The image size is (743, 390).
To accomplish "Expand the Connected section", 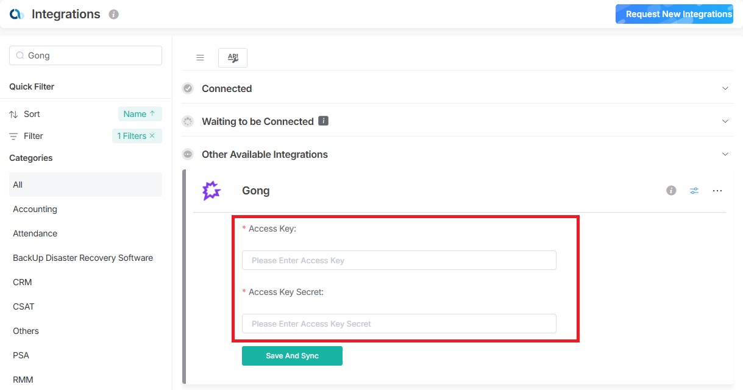I will coord(725,88).
